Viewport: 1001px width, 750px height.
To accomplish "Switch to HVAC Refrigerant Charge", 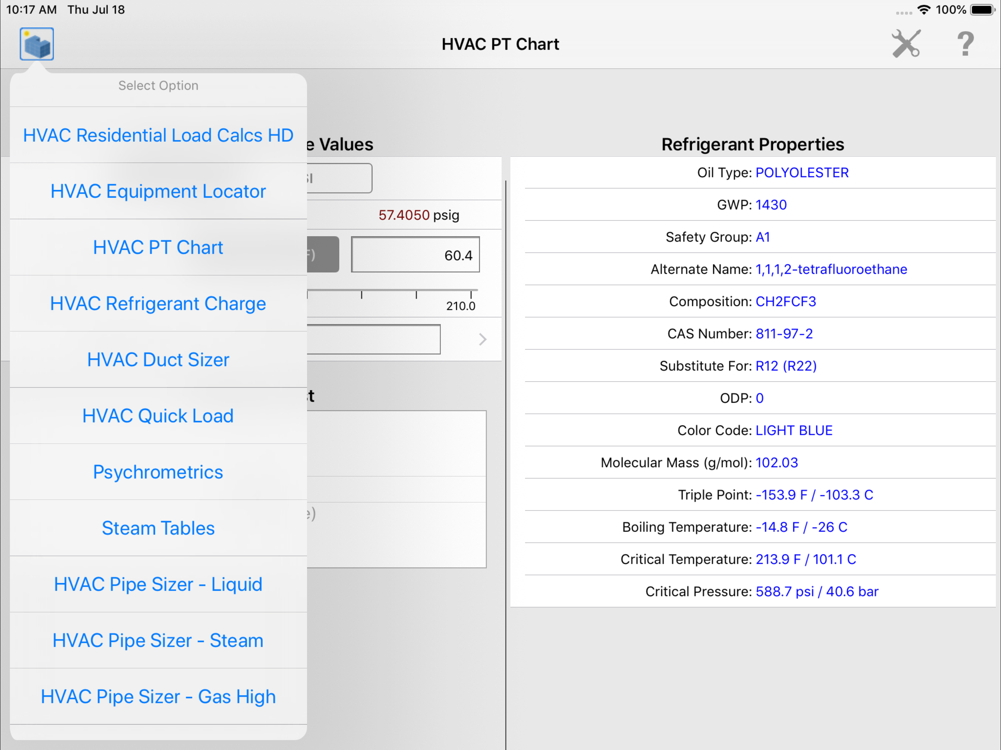I will [x=158, y=304].
